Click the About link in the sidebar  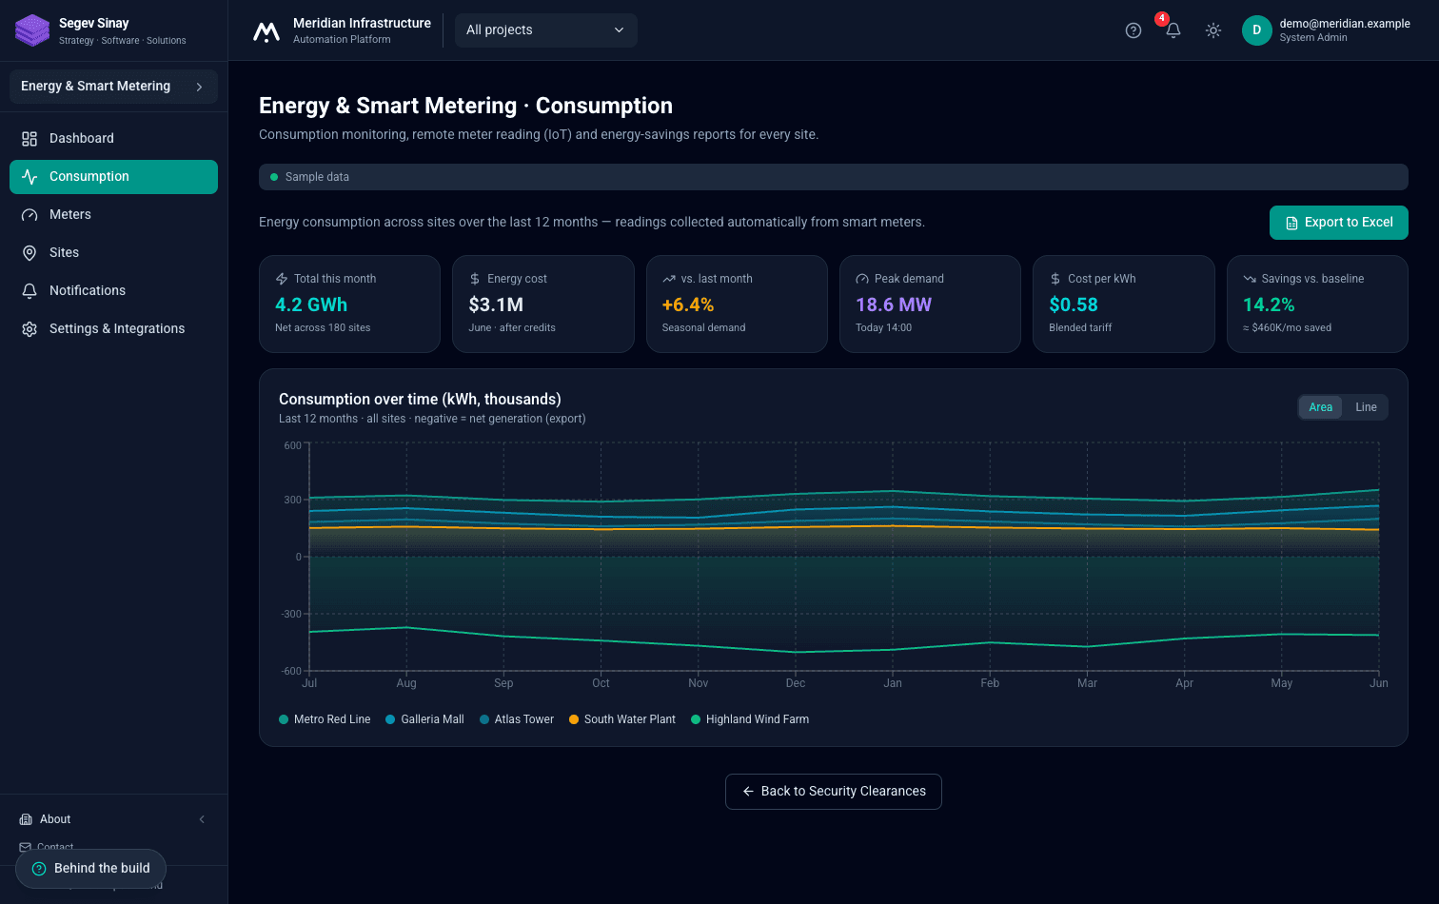[55, 819]
